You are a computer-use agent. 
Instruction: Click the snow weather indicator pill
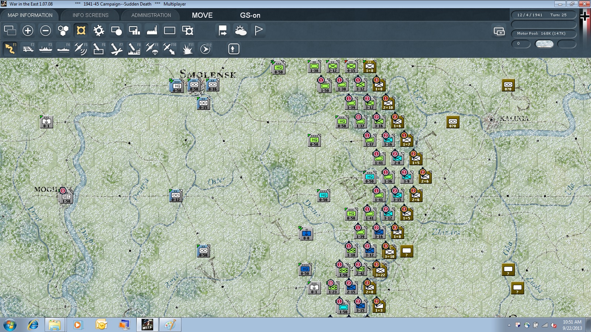tap(544, 44)
